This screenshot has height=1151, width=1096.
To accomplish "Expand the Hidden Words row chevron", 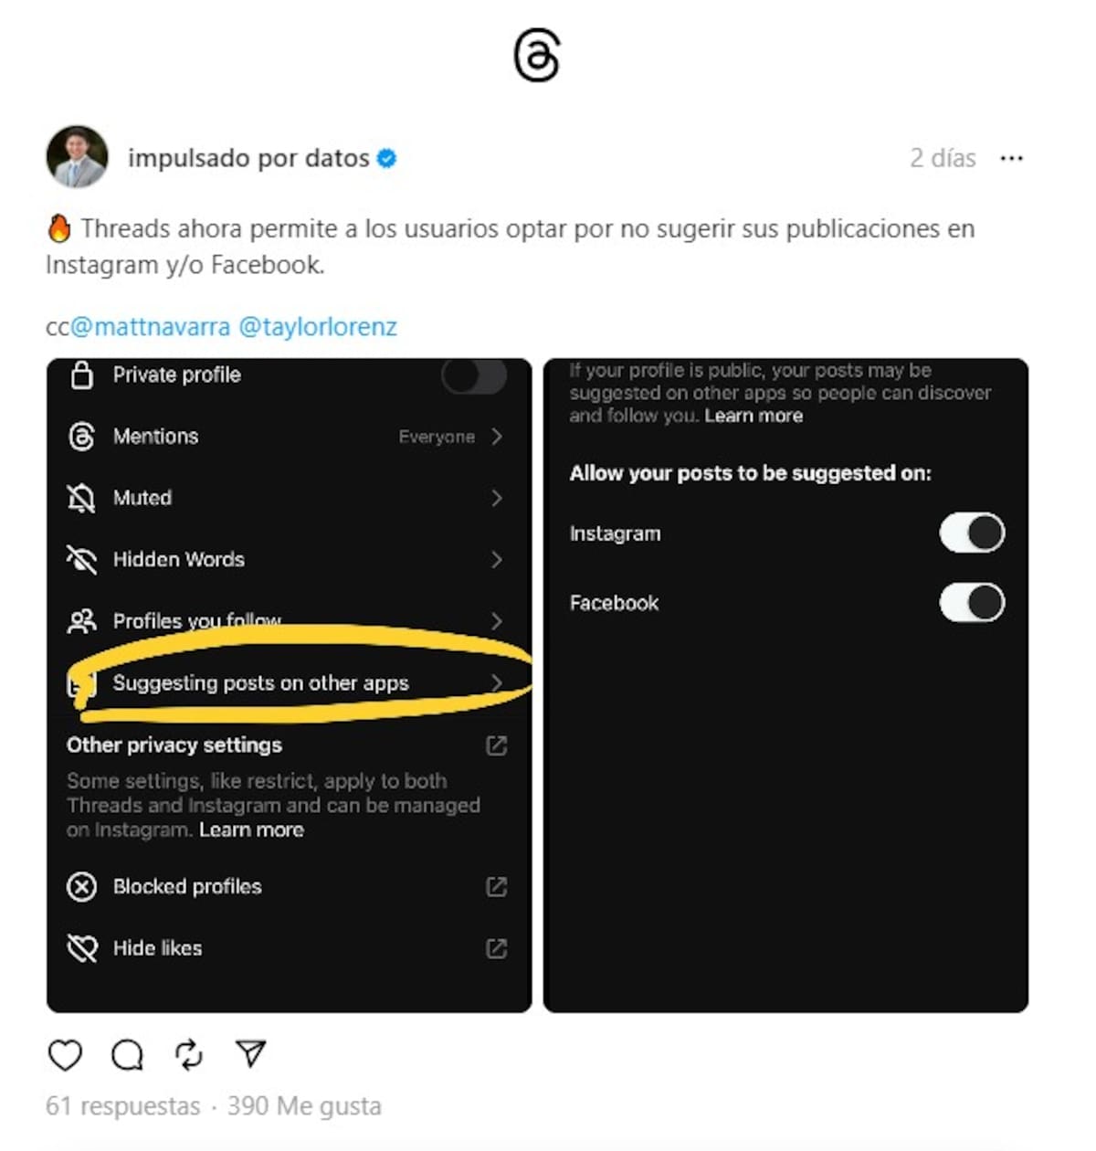I will click(497, 559).
